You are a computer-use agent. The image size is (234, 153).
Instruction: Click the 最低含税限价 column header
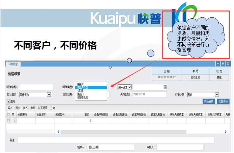[x=120, y=115]
